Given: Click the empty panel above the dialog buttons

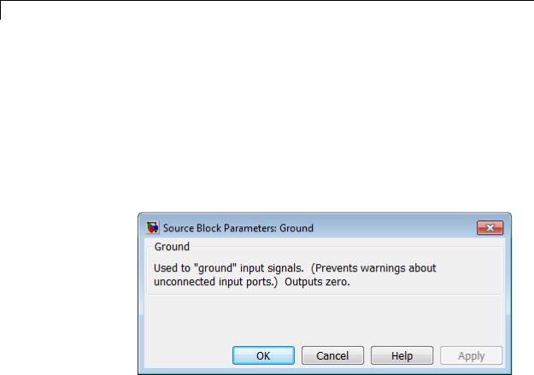Looking at the screenshot, I should pos(324,319).
